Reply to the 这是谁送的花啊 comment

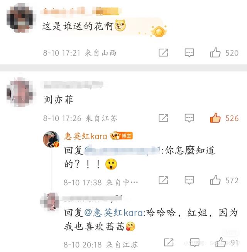tap(189, 52)
